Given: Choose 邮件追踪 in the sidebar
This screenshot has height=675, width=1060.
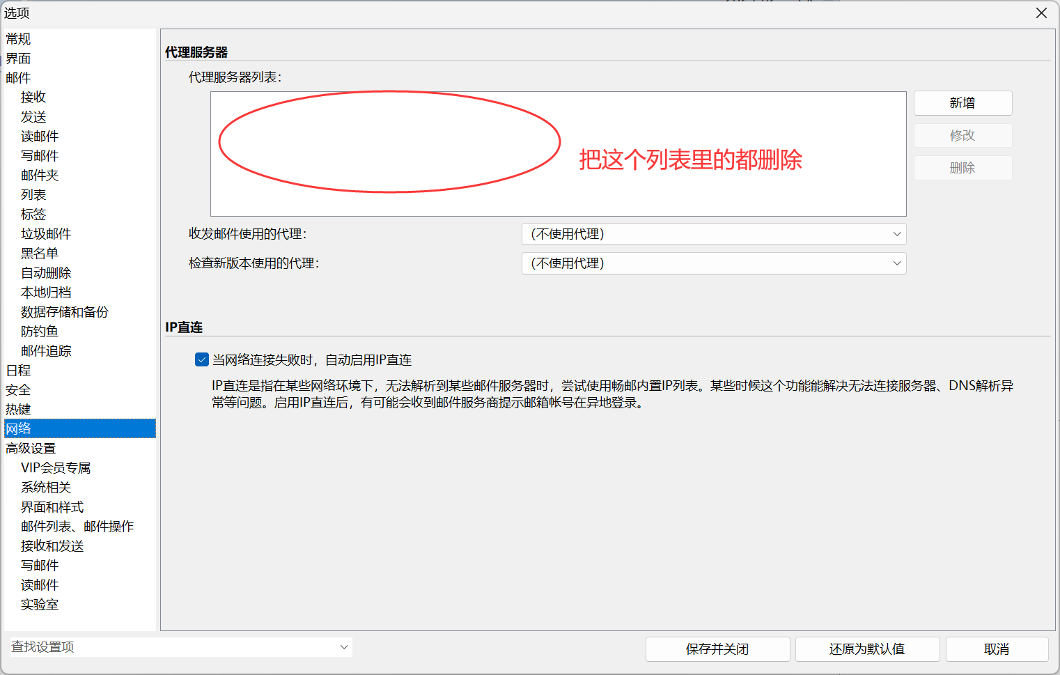Looking at the screenshot, I should 46,351.
